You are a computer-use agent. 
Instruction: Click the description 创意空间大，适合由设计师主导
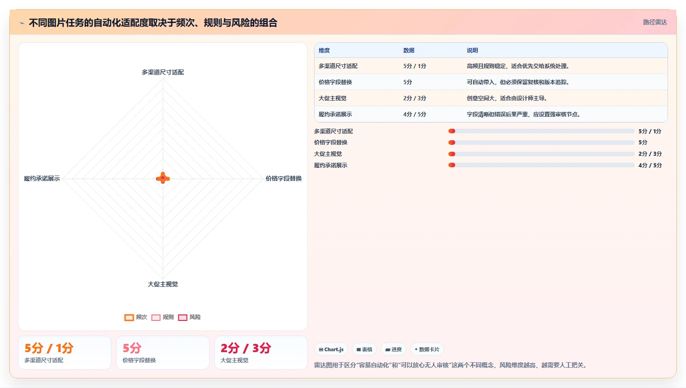tap(507, 98)
